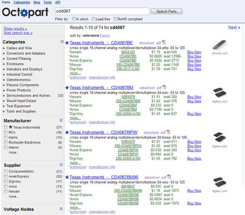This screenshot has height=215, width=245.
Task: Click the Search Parts button
Action: (166, 11)
